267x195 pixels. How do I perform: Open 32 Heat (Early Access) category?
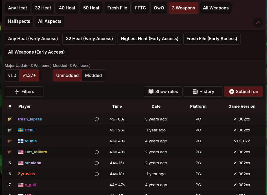[90, 39]
